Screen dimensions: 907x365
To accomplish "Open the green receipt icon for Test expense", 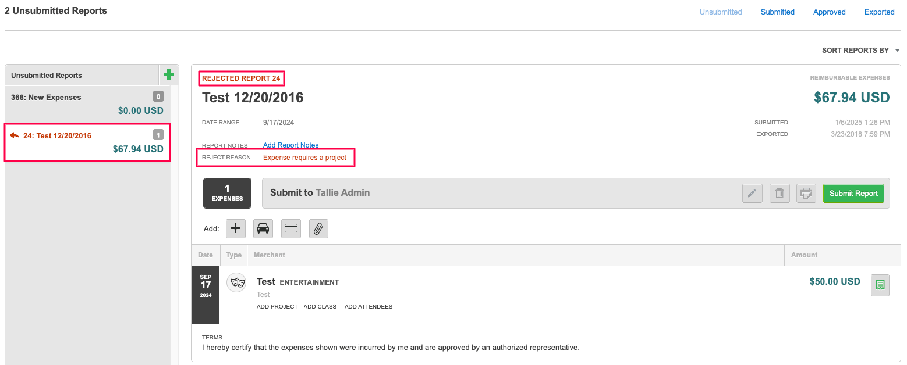I will click(880, 285).
